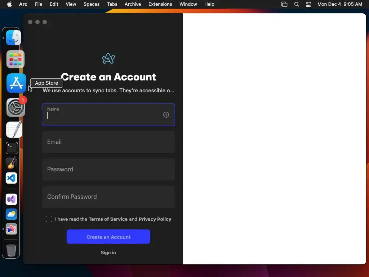Click the Arc browser dock icon

[x=11, y=229]
